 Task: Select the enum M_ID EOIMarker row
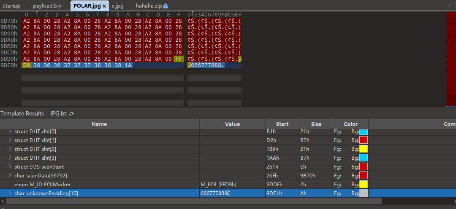point(42,185)
